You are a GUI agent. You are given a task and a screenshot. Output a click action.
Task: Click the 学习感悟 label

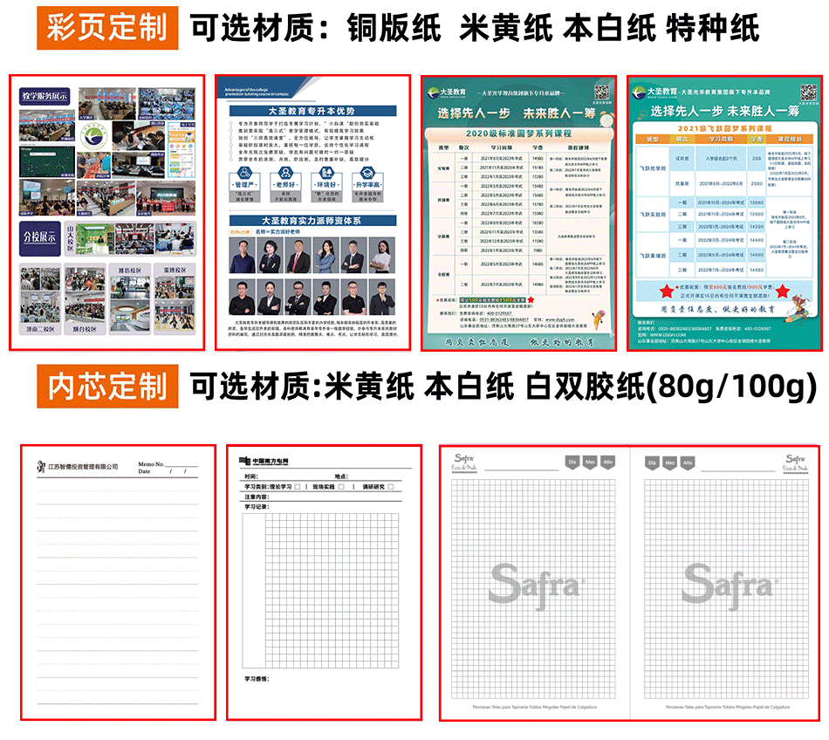point(257,679)
